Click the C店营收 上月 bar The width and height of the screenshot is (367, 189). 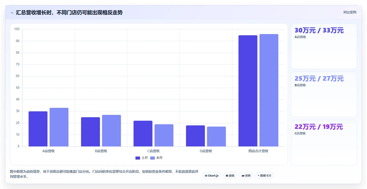(143, 134)
